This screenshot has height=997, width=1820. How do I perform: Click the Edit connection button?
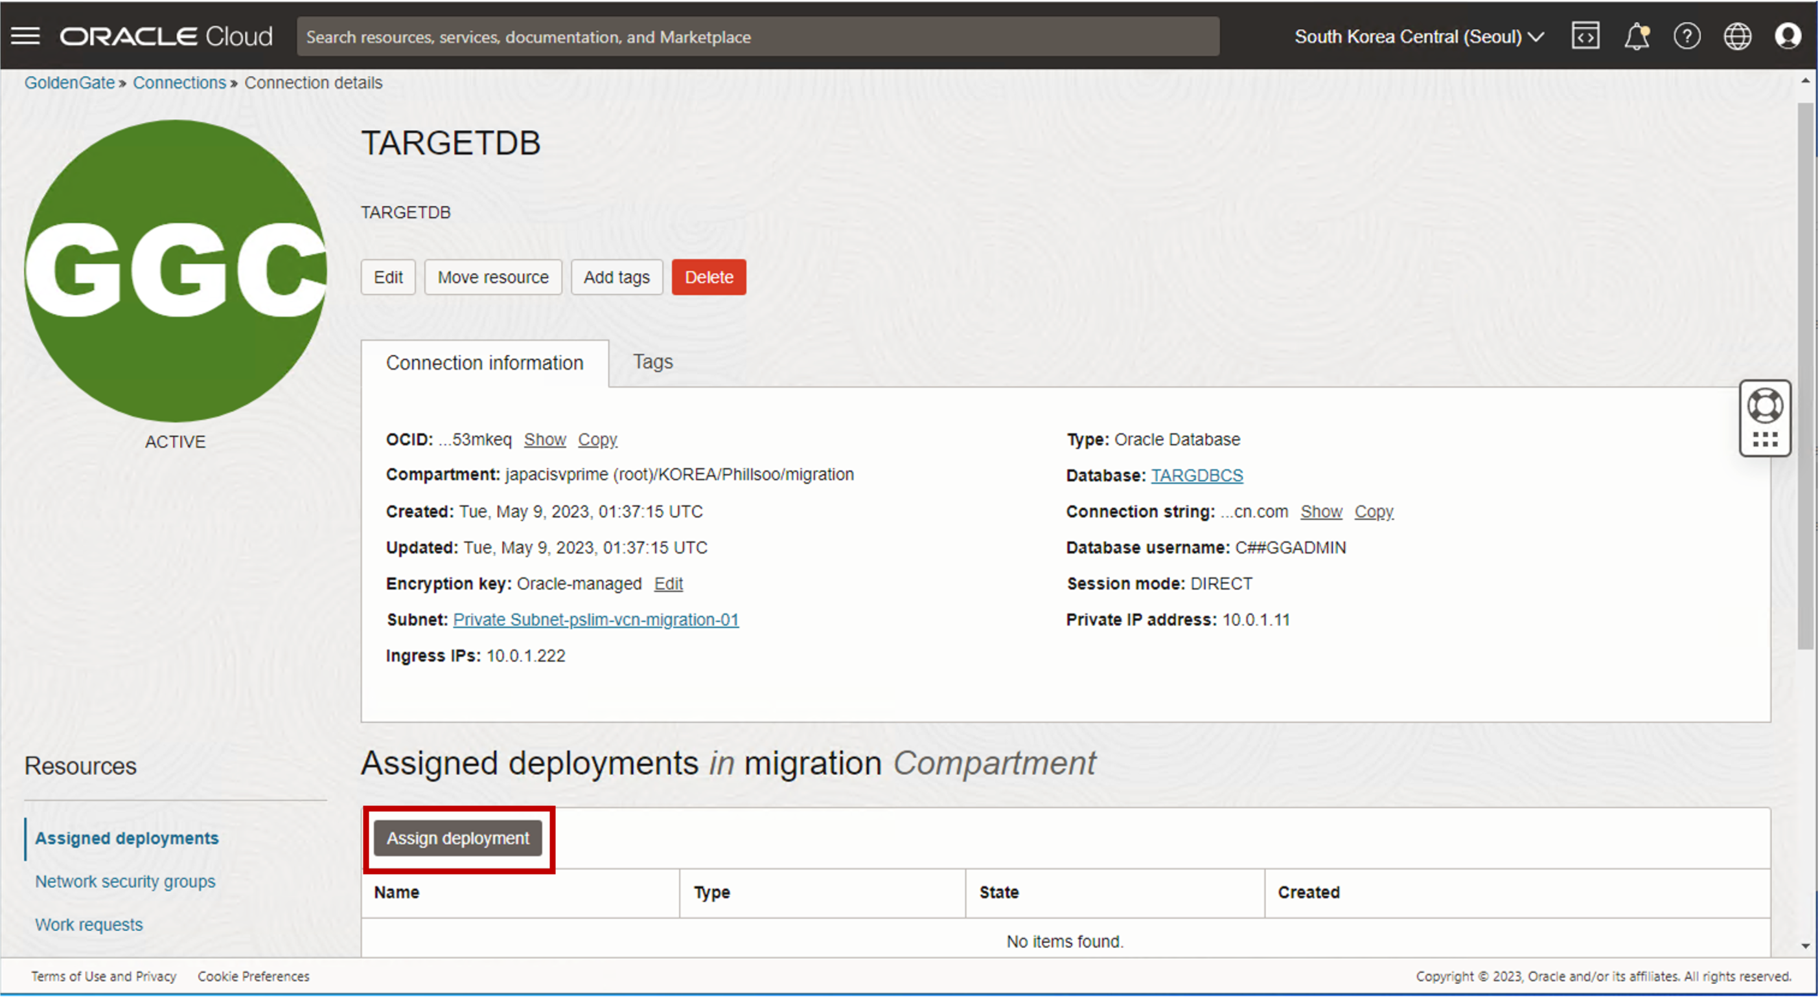[388, 277]
